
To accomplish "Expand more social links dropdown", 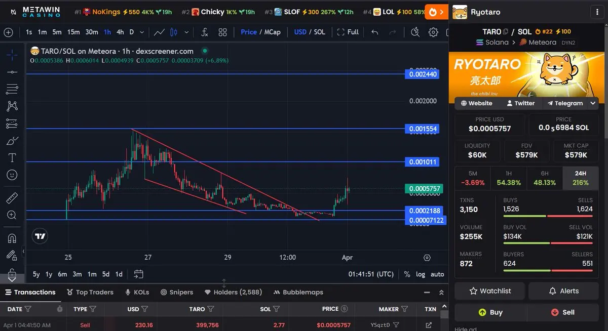I will coord(593,103).
